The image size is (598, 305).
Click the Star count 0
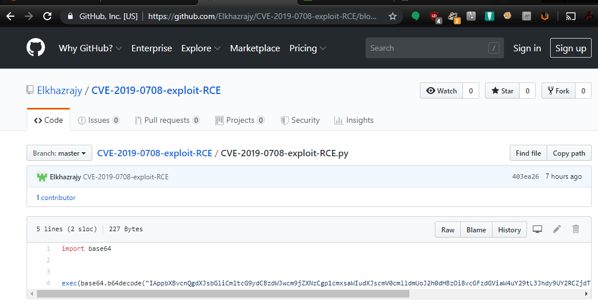click(x=528, y=91)
